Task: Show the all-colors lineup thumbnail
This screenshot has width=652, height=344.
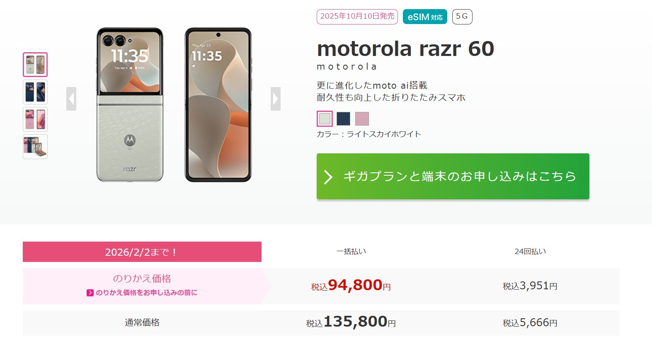Action: 35,147
